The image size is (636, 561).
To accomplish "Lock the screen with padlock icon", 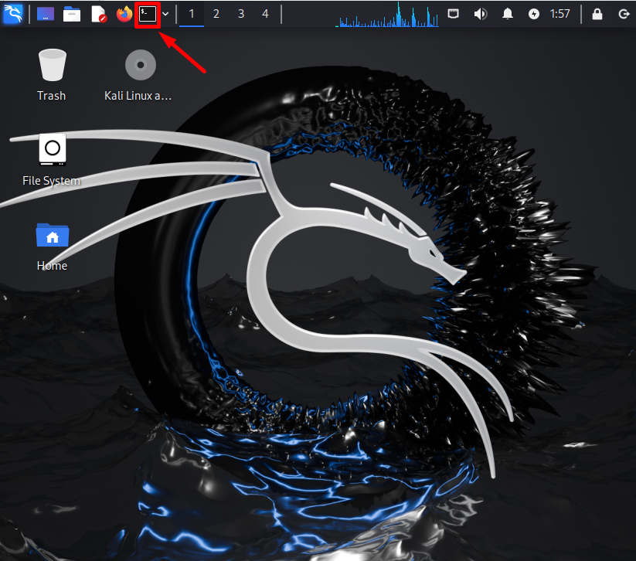I will coord(597,14).
